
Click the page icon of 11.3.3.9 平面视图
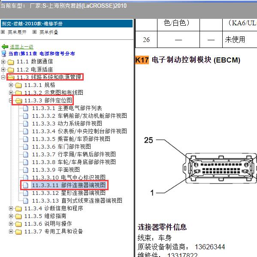(26, 170)
